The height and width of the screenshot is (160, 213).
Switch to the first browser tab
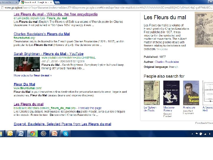(9, 2)
